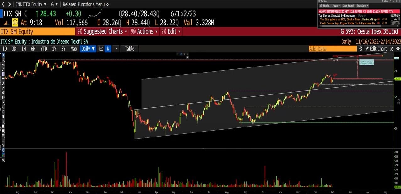Click the orange security info icon beside time
Viewport: 401px width, 194px height.
[15, 23]
